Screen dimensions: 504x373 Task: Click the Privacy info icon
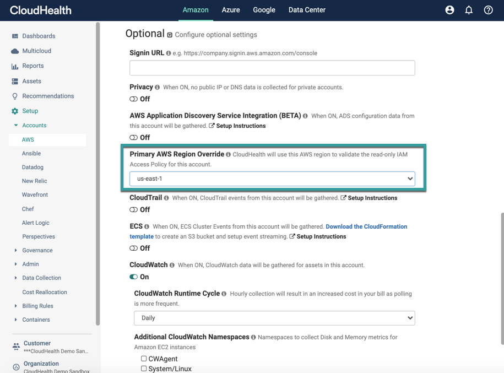[x=157, y=87]
